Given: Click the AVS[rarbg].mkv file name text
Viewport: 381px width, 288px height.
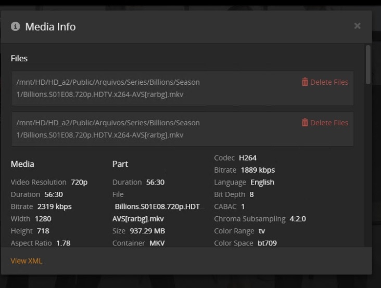Looking at the screenshot, I should click(x=138, y=219).
